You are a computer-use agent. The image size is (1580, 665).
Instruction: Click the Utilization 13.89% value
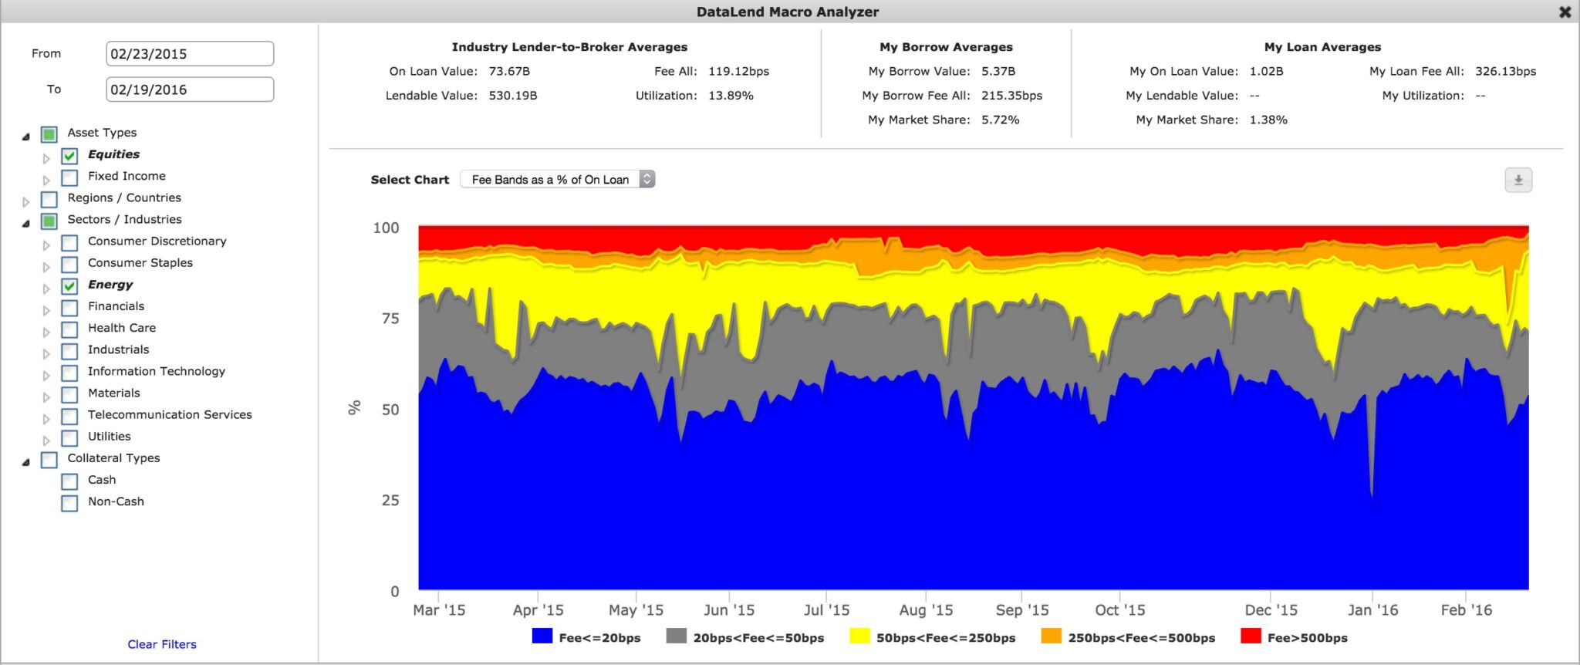(x=731, y=96)
